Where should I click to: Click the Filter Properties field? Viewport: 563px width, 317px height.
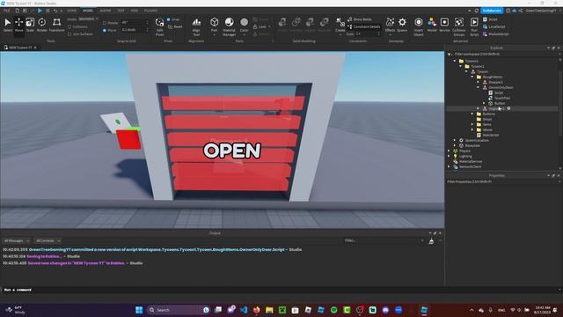[x=502, y=182]
